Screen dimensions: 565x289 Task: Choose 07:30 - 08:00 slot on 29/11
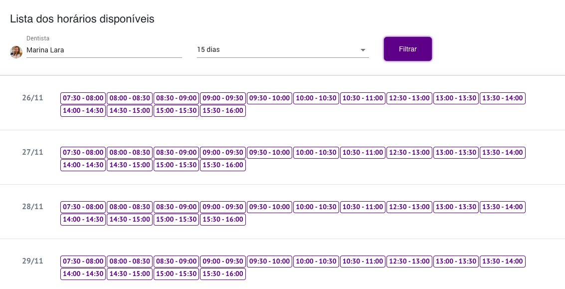point(83,262)
